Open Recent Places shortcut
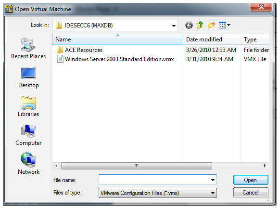 pyautogui.click(x=28, y=48)
